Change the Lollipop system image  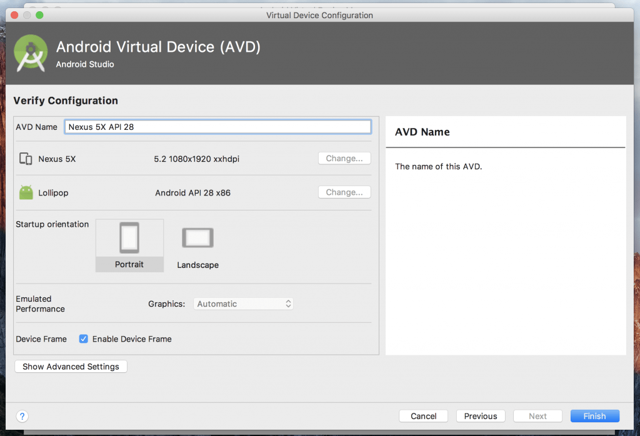pos(344,192)
